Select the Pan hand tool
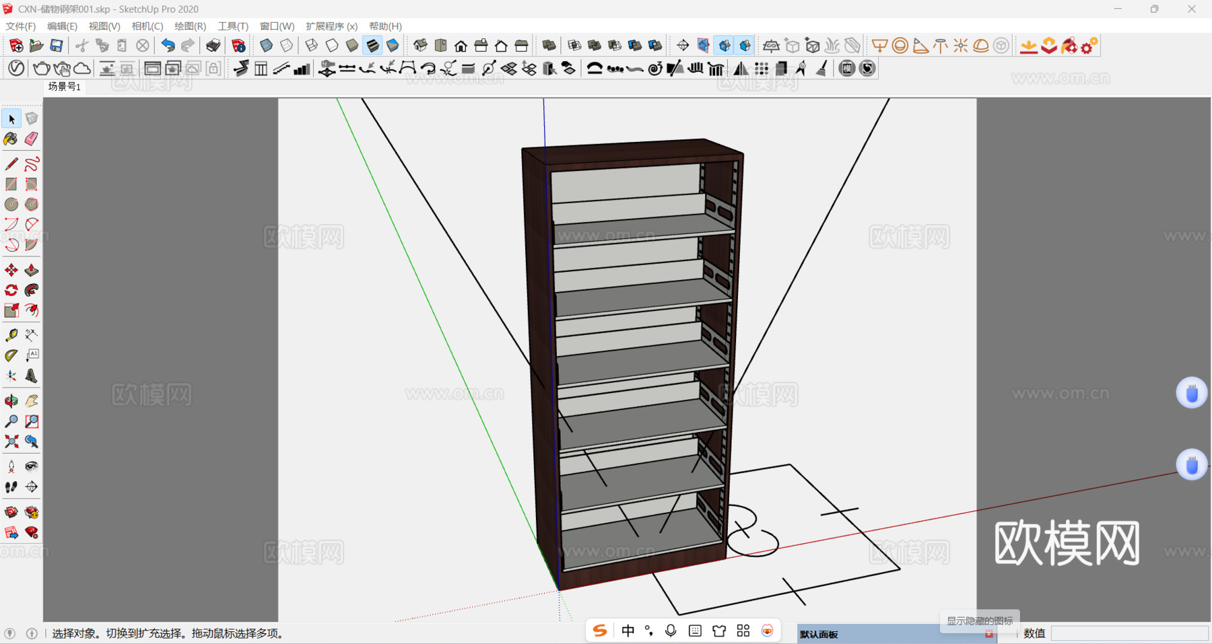 pos(32,401)
